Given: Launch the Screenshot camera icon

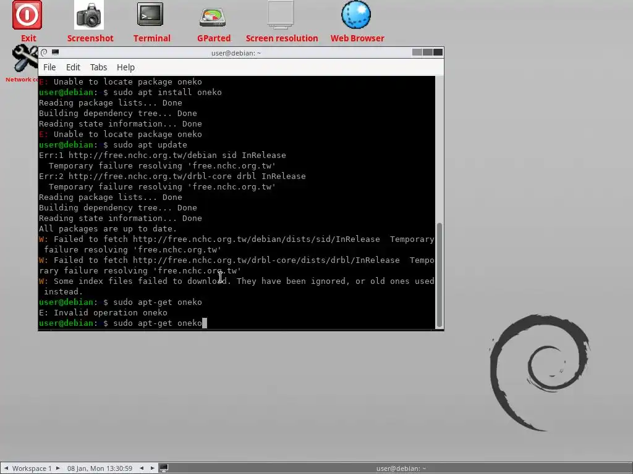Looking at the screenshot, I should click(x=89, y=15).
